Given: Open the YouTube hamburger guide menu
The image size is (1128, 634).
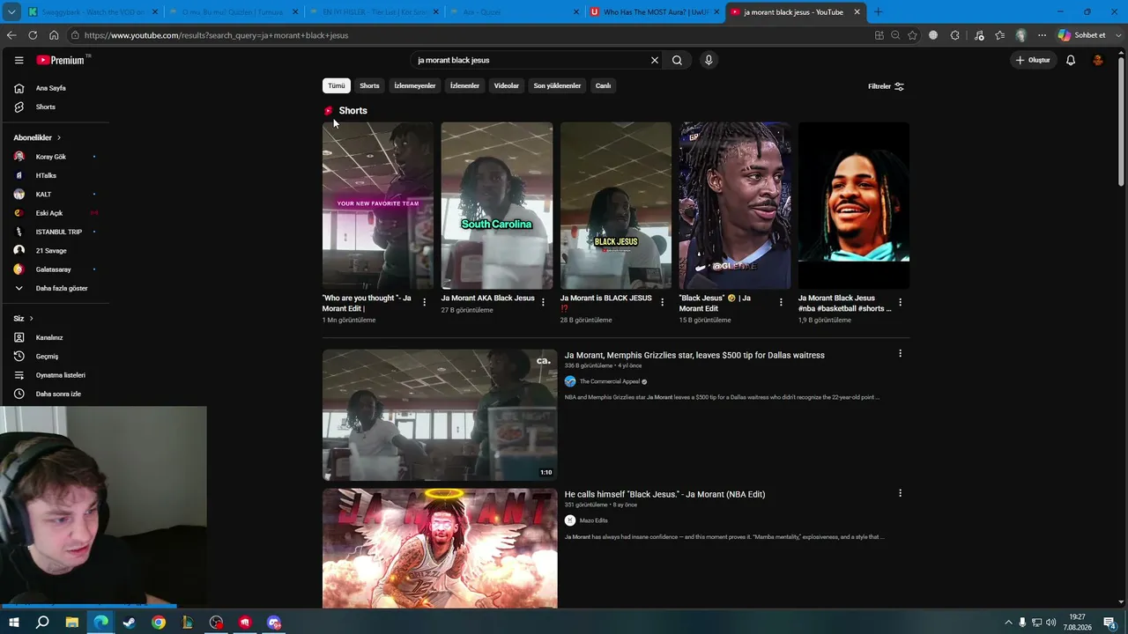Looking at the screenshot, I should click(19, 60).
